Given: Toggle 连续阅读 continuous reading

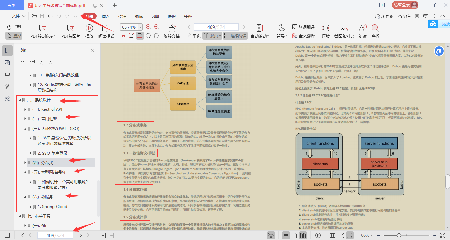Looking at the screenshot, I should pos(235,36).
